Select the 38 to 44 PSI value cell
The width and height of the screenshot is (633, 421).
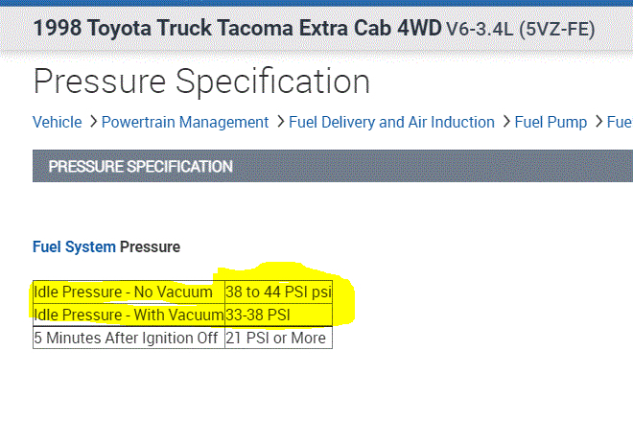point(278,292)
